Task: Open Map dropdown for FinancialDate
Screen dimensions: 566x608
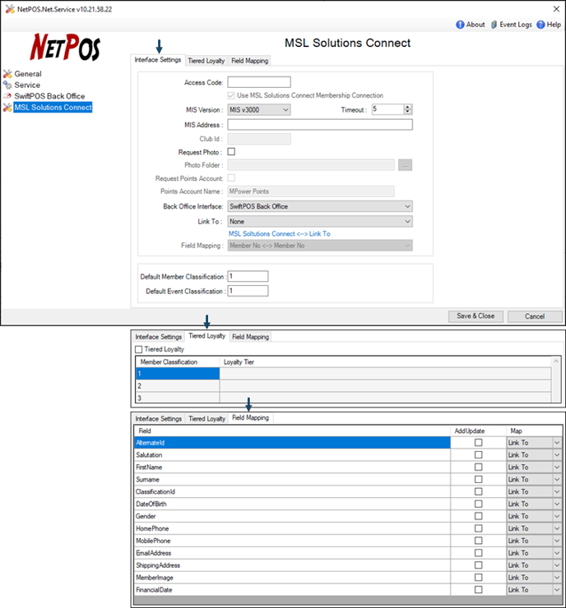Action: [x=534, y=590]
